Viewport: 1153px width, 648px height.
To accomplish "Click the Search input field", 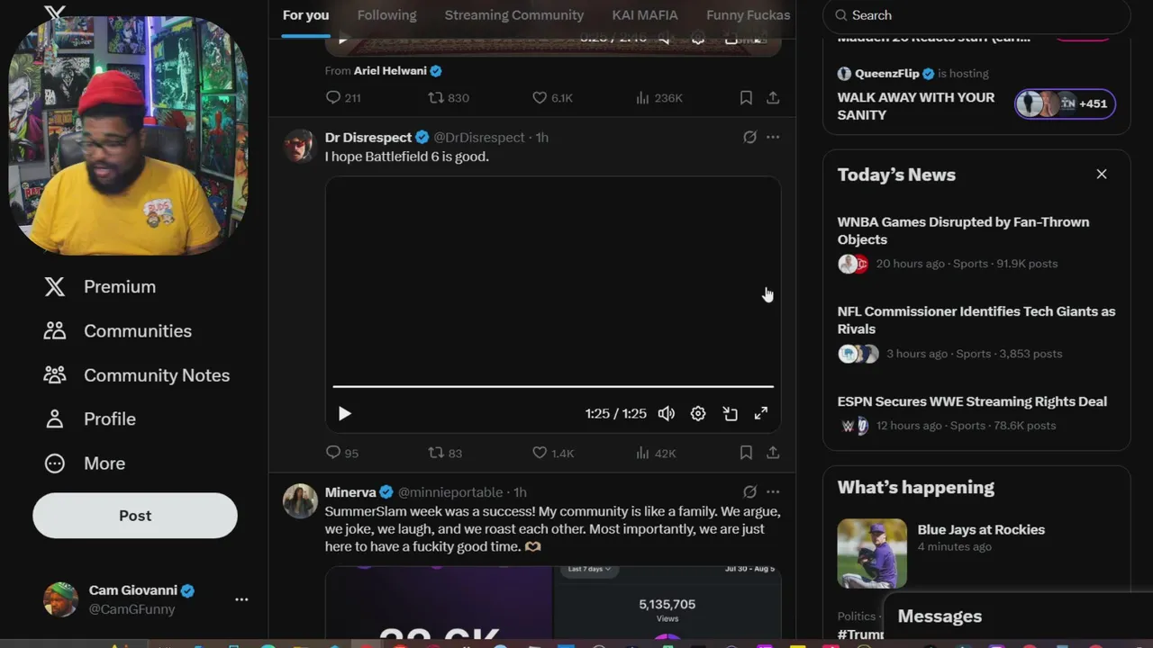I will (x=976, y=15).
